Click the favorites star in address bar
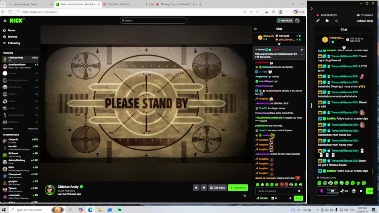 click(x=258, y=12)
